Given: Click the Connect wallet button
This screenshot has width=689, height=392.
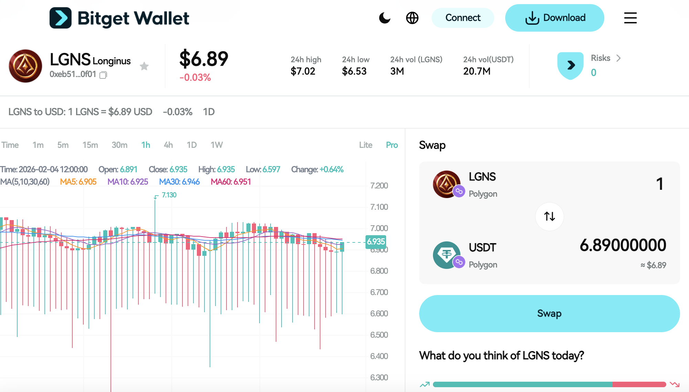Looking at the screenshot, I should coord(463,18).
